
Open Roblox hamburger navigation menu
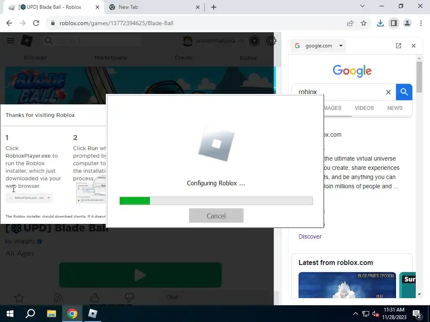[10, 41]
